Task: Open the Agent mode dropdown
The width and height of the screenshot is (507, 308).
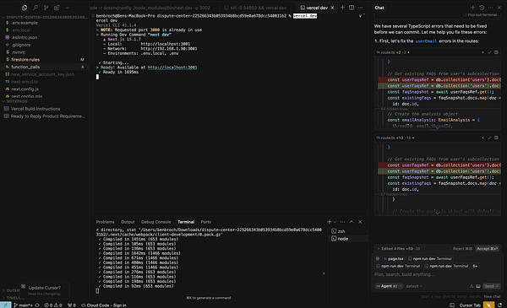Action: point(389,286)
